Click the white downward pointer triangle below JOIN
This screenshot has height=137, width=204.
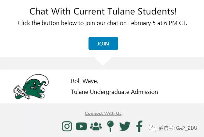[x=103, y=61]
